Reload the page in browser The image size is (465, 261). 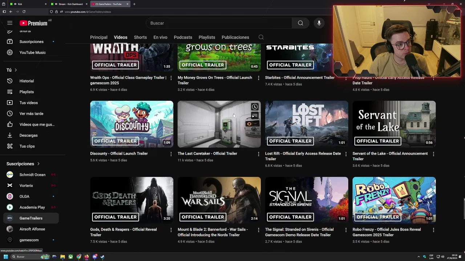point(24,12)
